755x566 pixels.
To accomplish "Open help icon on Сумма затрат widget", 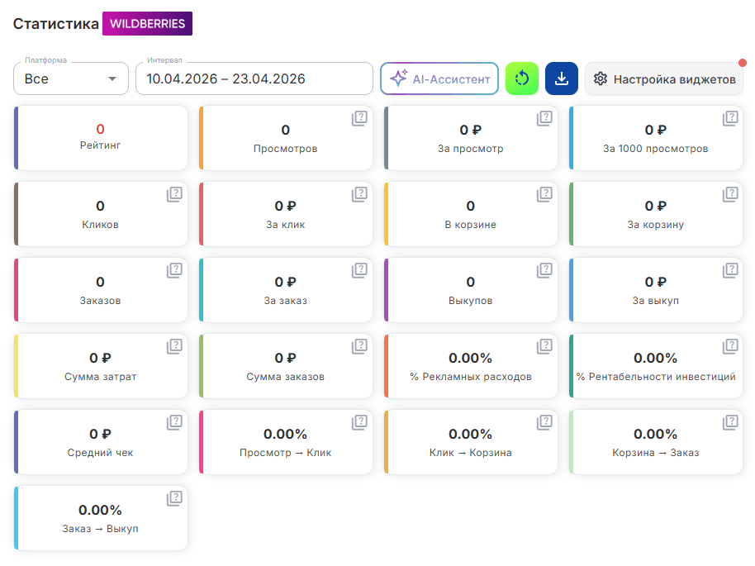I will (x=174, y=347).
